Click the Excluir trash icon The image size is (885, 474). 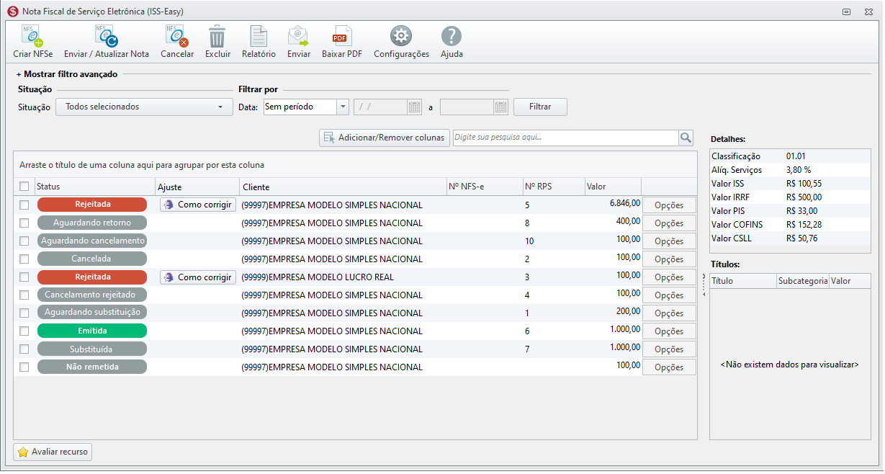(217, 36)
